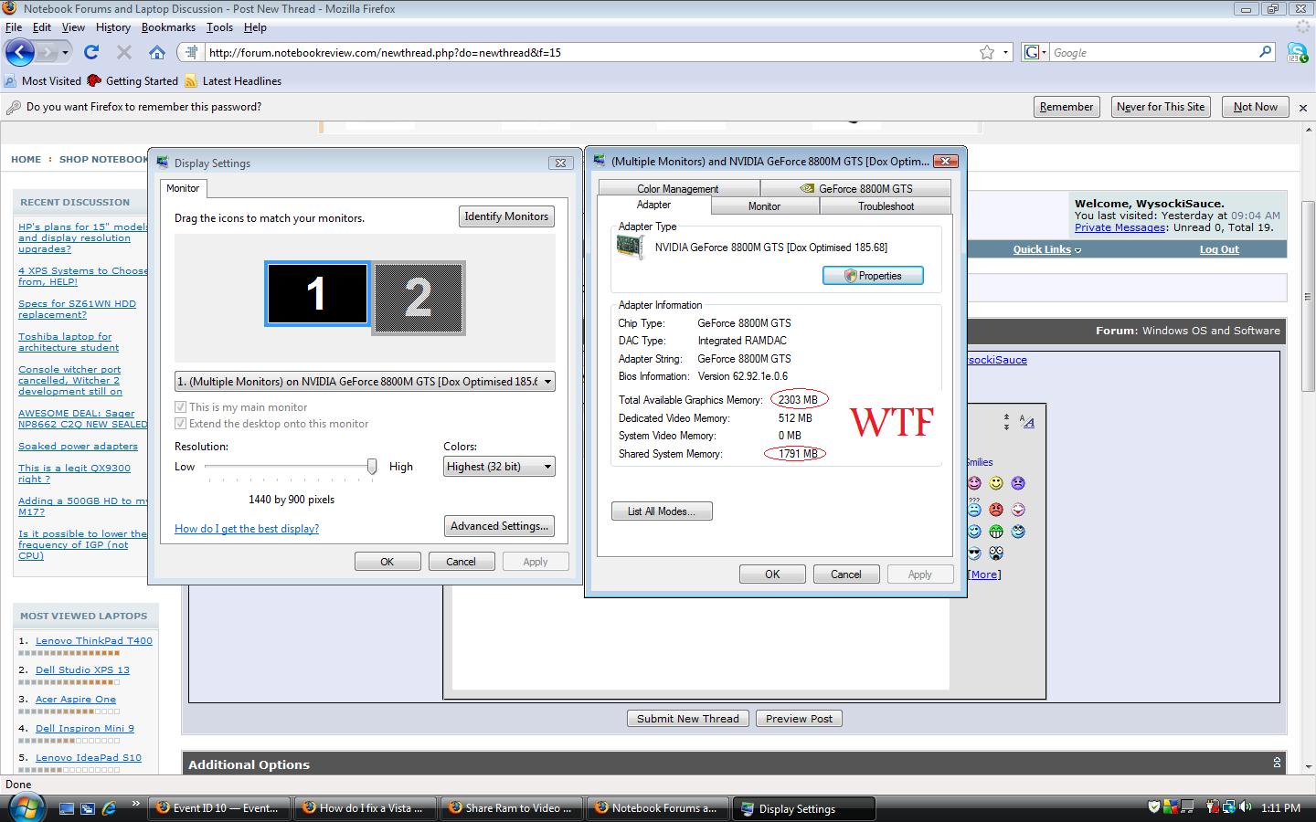1316x822 pixels.
Task: Launch Internet Explorer from quick launch
Action: [x=109, y=808]
